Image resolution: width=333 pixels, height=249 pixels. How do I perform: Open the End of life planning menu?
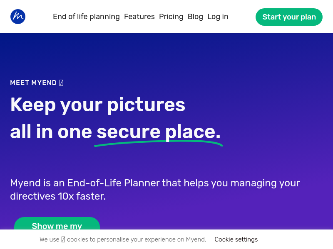click(x=86, y=17)
